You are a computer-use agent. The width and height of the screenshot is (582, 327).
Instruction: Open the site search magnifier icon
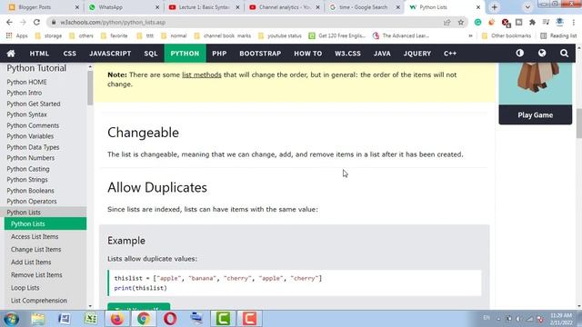click(x=564, y=54)
